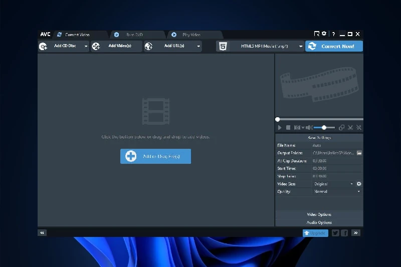Share via the Twitter icon
The width and height of the screenshot is (401, 267).
(335, 233)
